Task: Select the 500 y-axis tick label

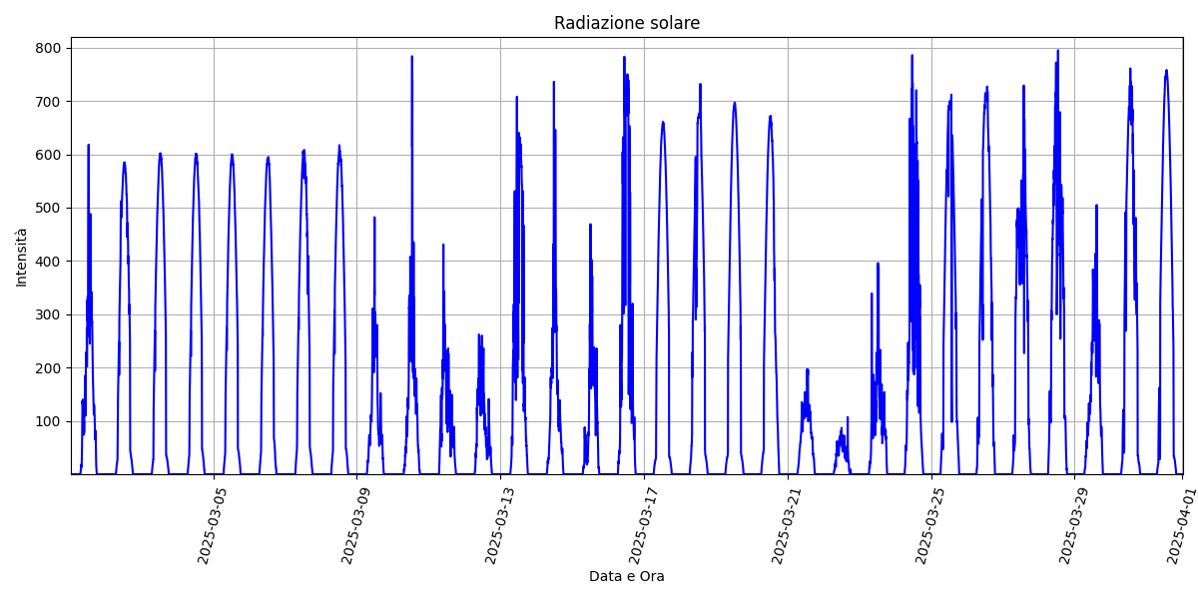Action: point(49,208)
